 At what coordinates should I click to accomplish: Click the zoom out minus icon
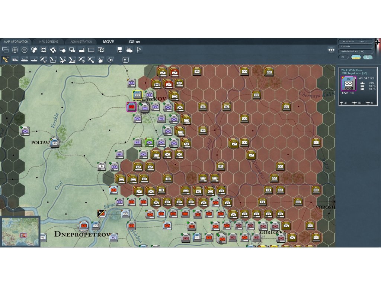25,50
